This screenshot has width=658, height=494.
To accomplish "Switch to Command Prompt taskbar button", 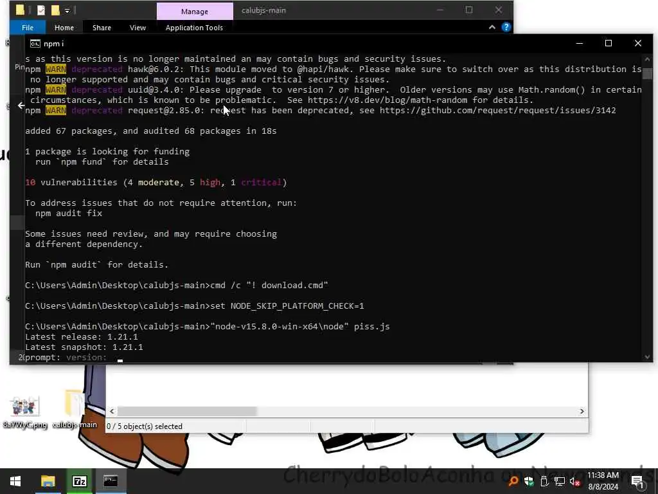I will 111,481.
